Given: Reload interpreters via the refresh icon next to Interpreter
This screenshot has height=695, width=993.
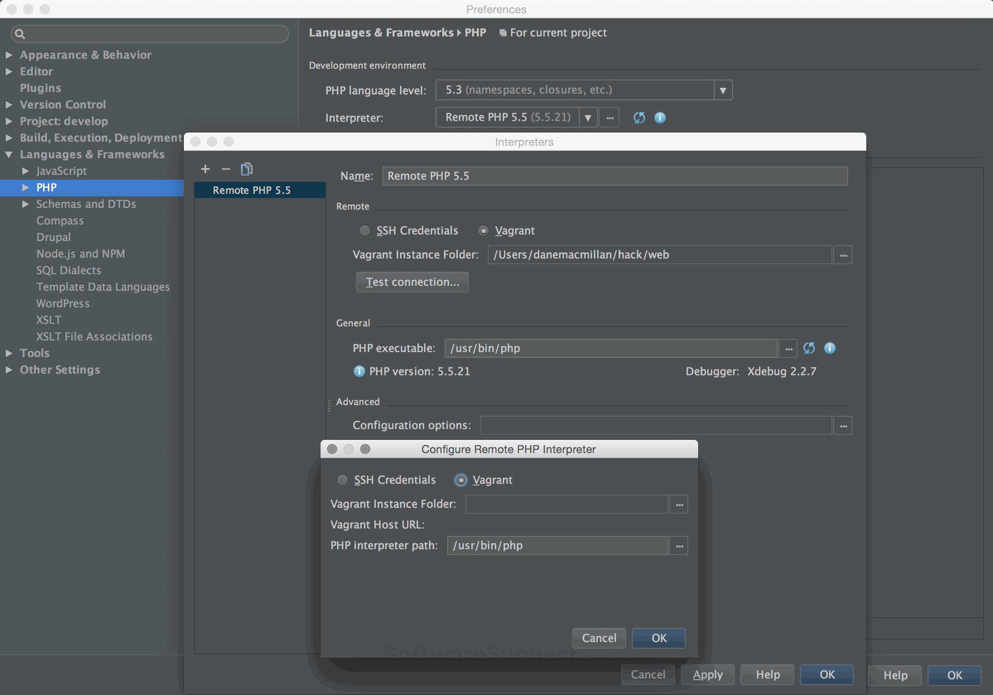Looking at the screenshot, I should 639,117.
